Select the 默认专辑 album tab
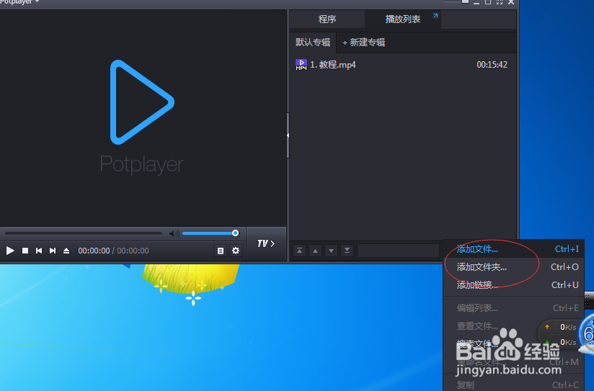This screenshot has height=391, width=594. [x=313, y=42]
